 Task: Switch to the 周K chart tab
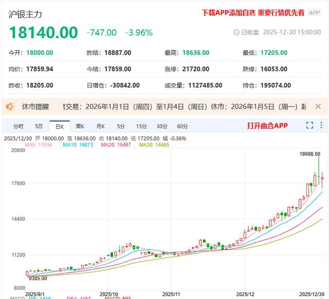[x=80, y=126]
